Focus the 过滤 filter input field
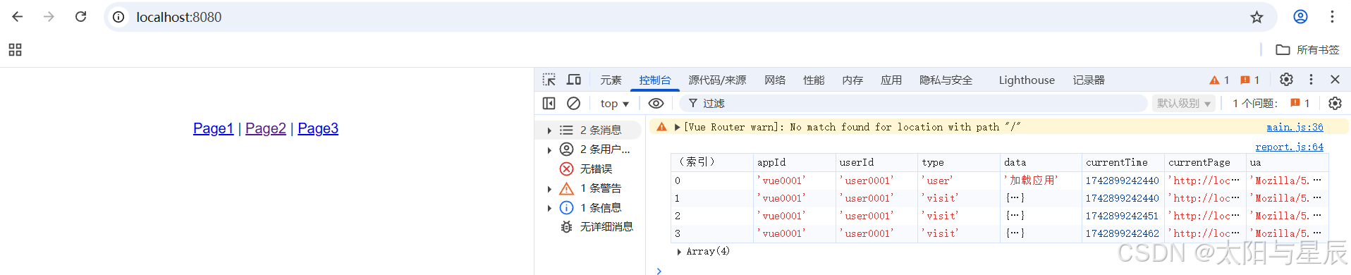This screenshot has height=275, width=1351. 913,103
